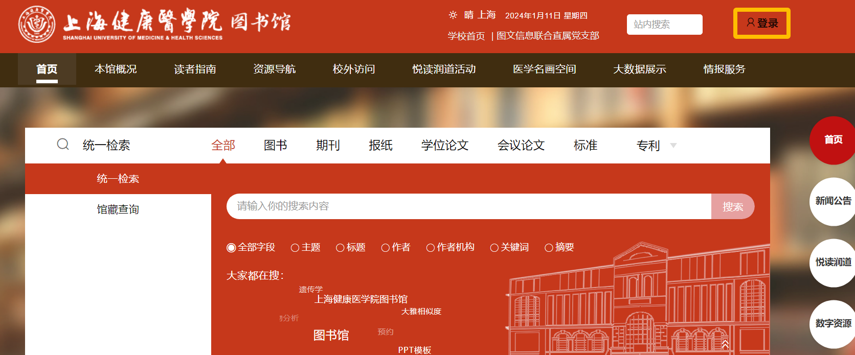Click the 馆藏查询 sidebar option
Viewport: 855px width, 355px height.
coord(118,209)
